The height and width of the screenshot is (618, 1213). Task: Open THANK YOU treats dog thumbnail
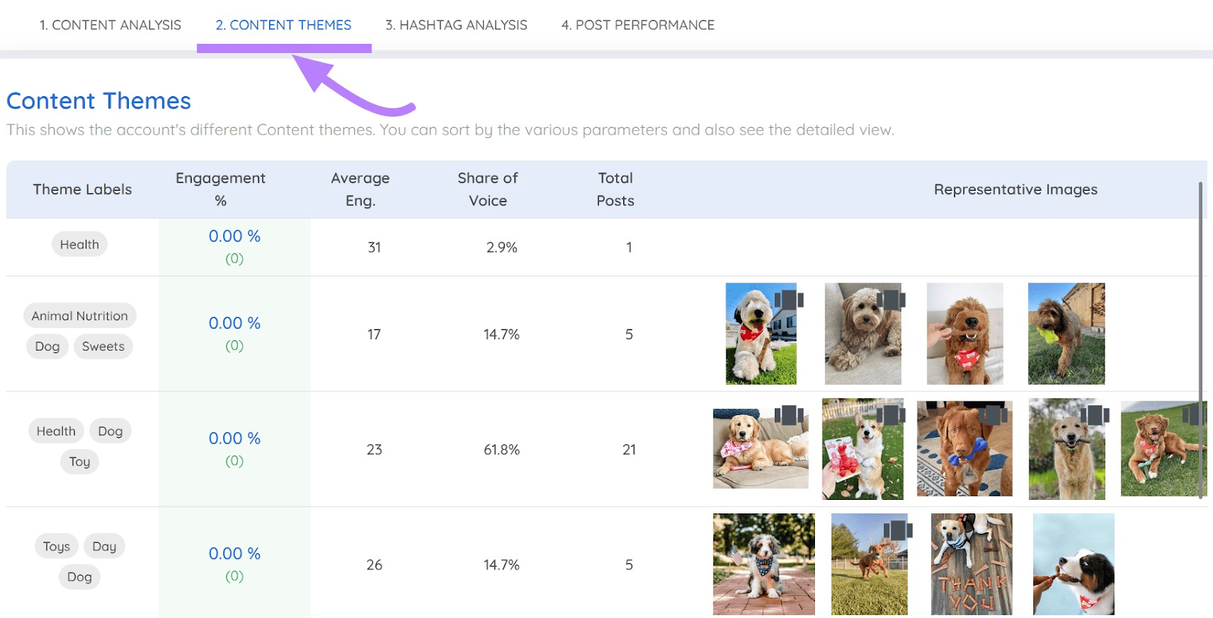coord(971,564)
